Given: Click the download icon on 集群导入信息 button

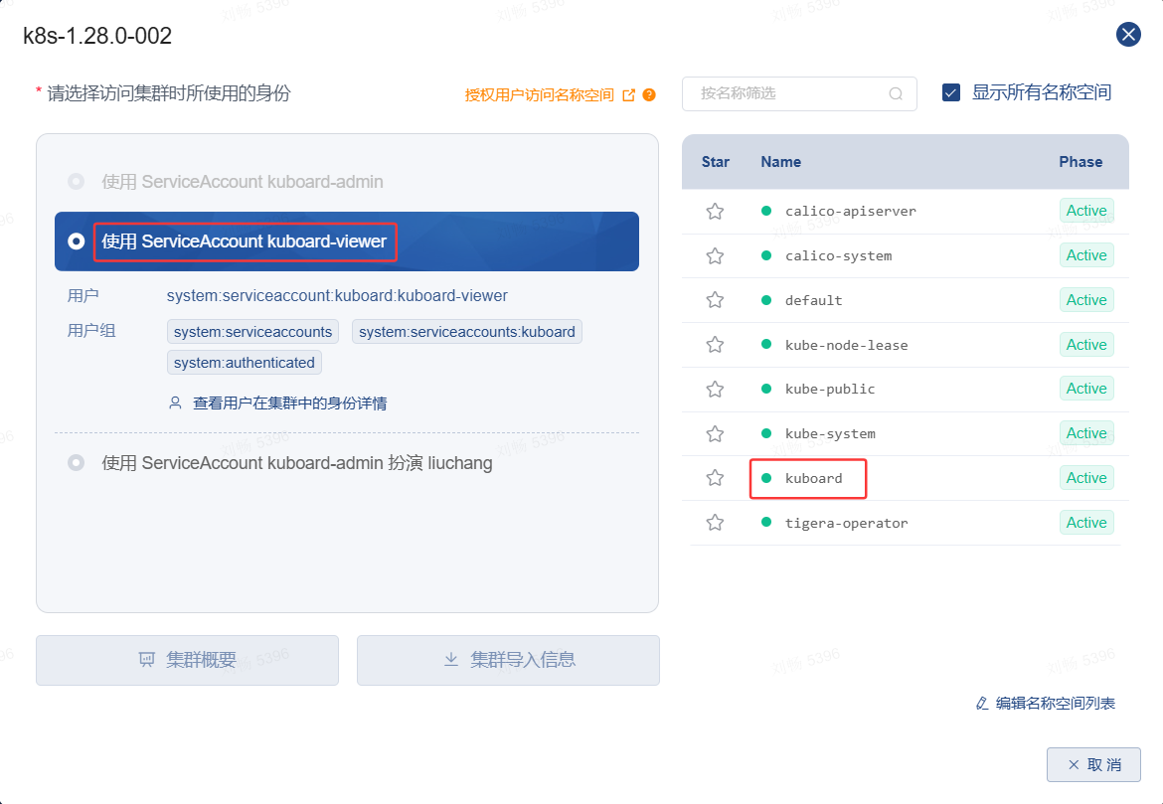Looking at the screenshot, I should pos(451,659).
